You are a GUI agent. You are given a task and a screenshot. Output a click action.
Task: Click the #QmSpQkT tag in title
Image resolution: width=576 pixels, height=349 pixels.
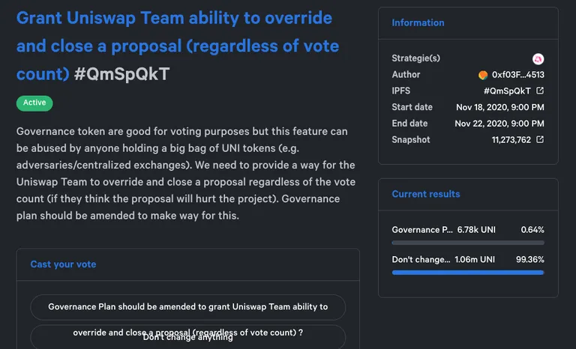tap(122, 74)
